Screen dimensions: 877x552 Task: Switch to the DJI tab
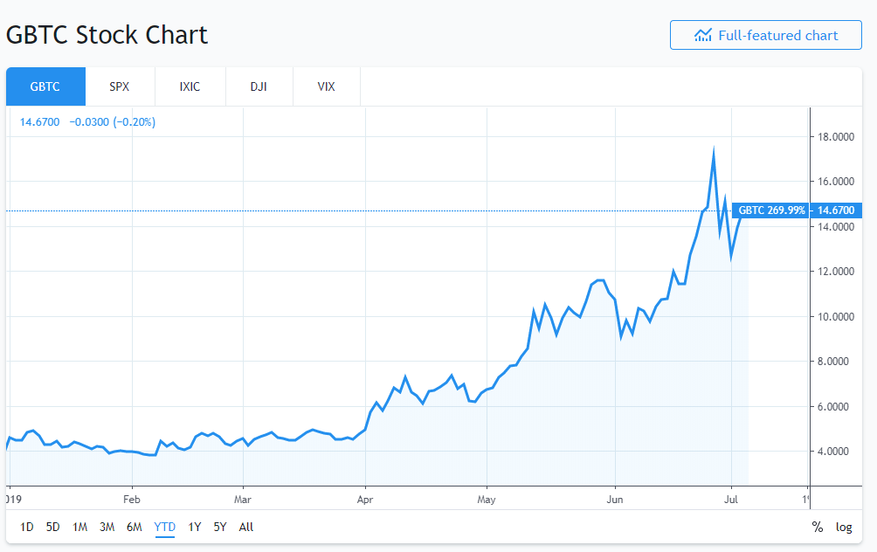259,86
